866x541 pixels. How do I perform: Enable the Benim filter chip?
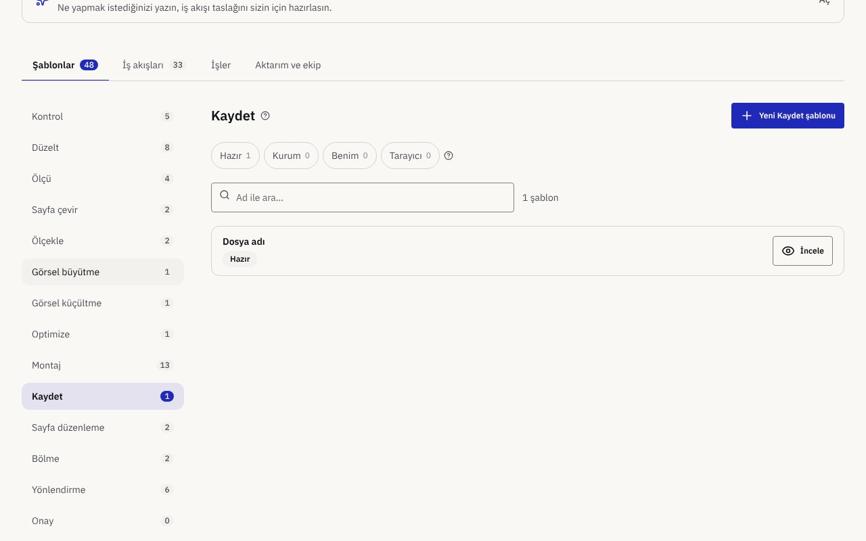pos(350,156)
